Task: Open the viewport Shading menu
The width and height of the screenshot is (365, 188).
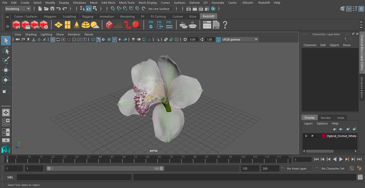Action: [31, 34]
